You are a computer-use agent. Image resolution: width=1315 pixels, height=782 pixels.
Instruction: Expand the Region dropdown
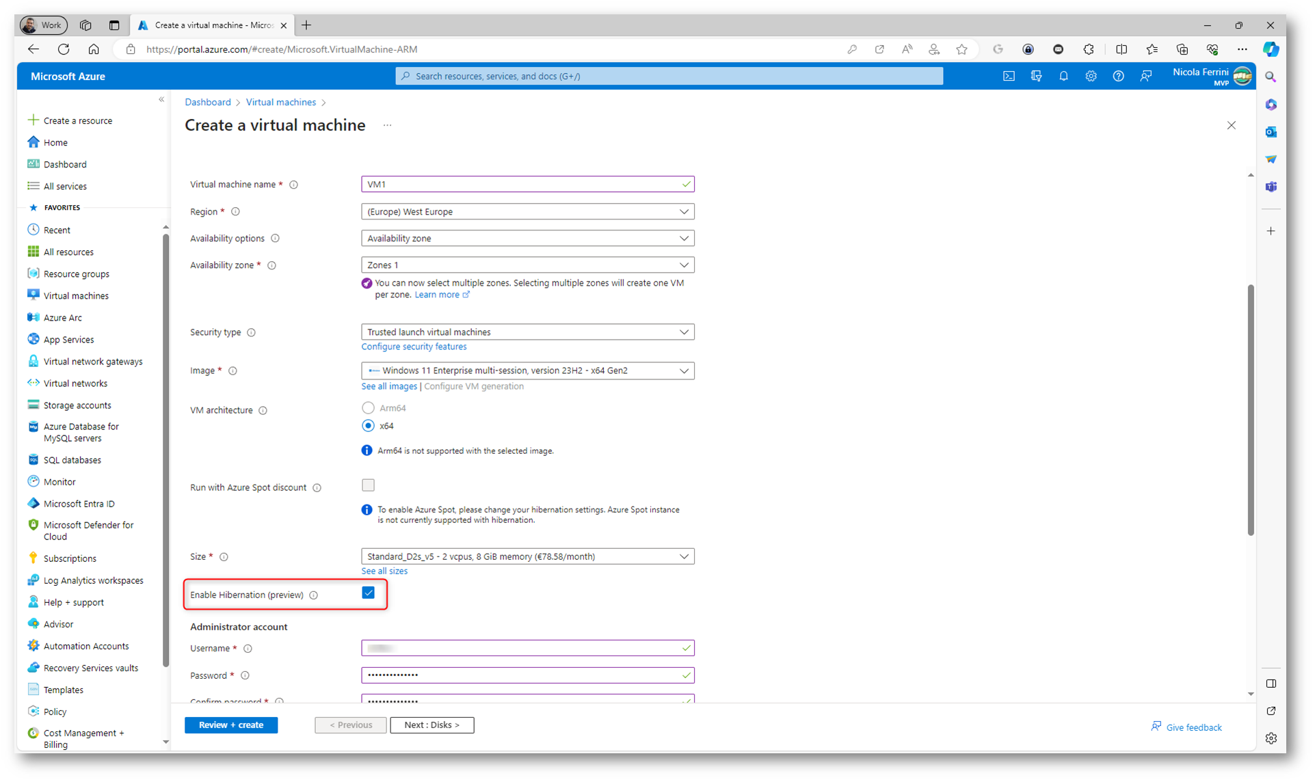pyautogui.click(x=527, y=212)
